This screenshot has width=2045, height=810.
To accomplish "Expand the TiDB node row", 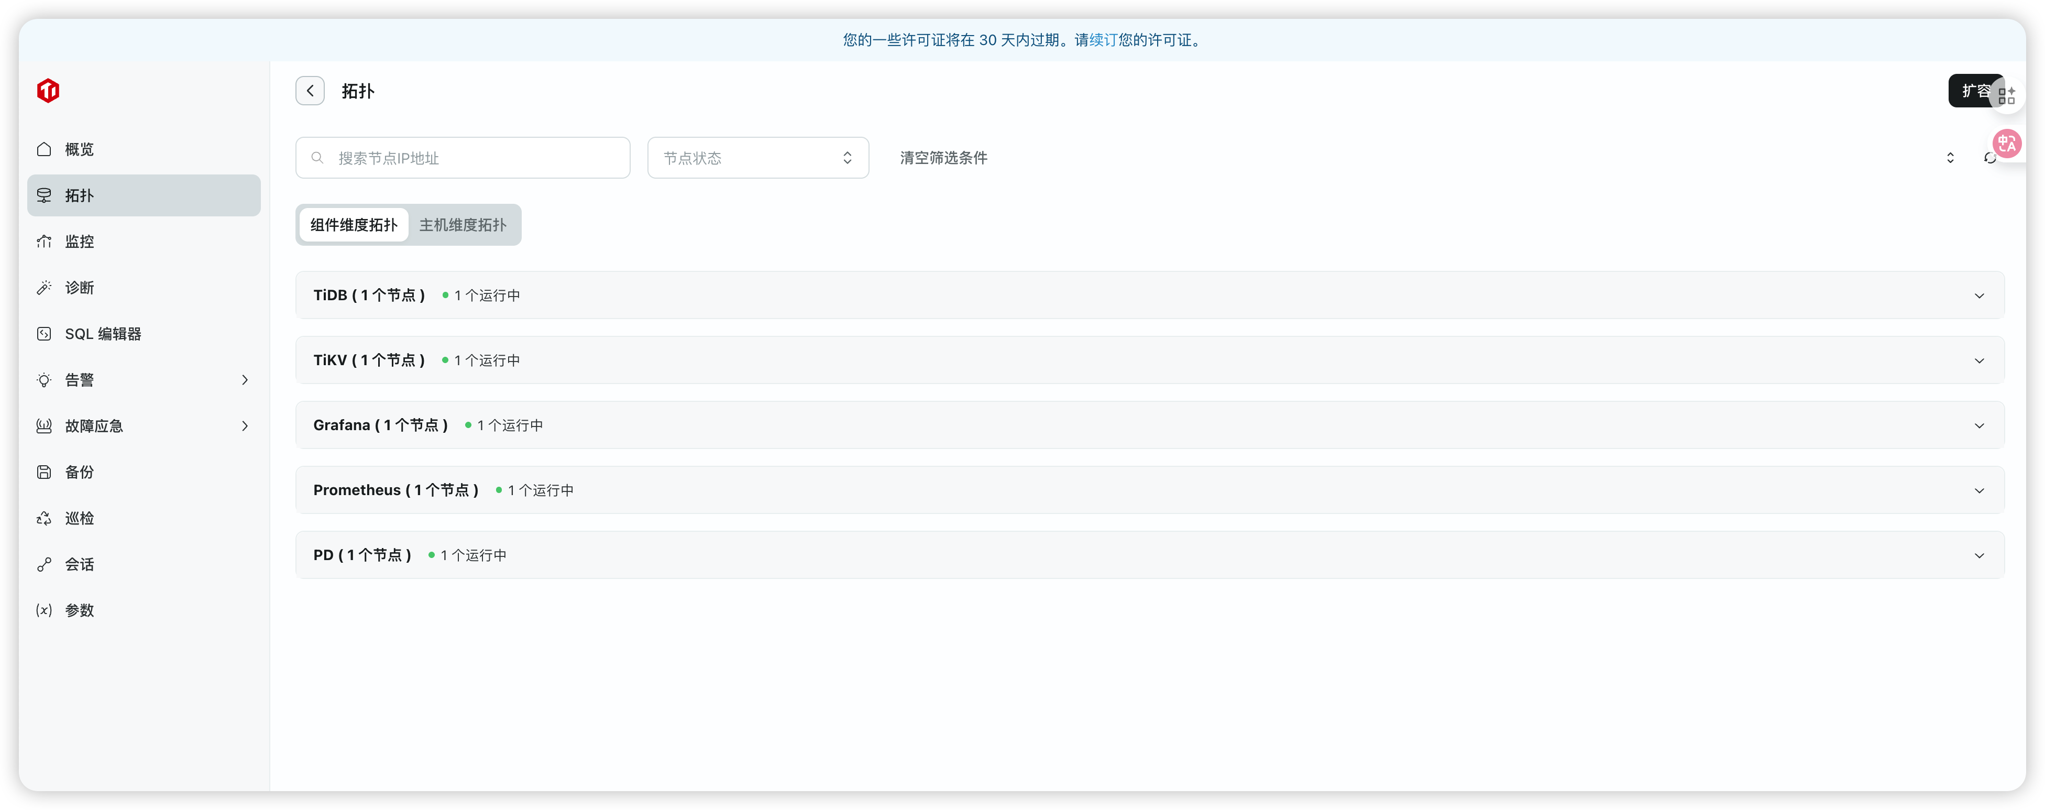I will click(1980, 294).
